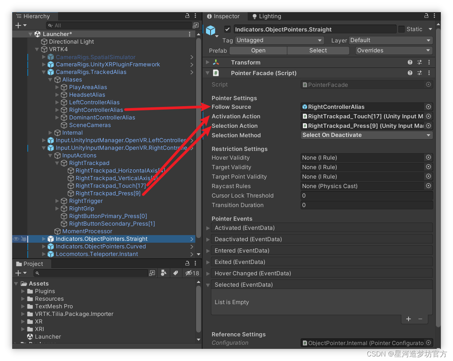
Task: Select the Inspector tab
Action: coord(223,16)
